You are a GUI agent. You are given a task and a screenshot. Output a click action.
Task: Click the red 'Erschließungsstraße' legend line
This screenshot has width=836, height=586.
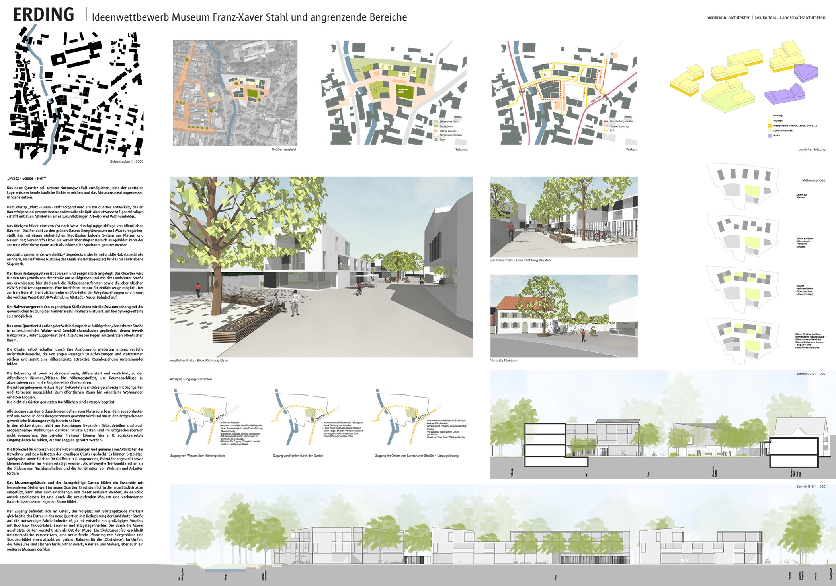[606, 121]
